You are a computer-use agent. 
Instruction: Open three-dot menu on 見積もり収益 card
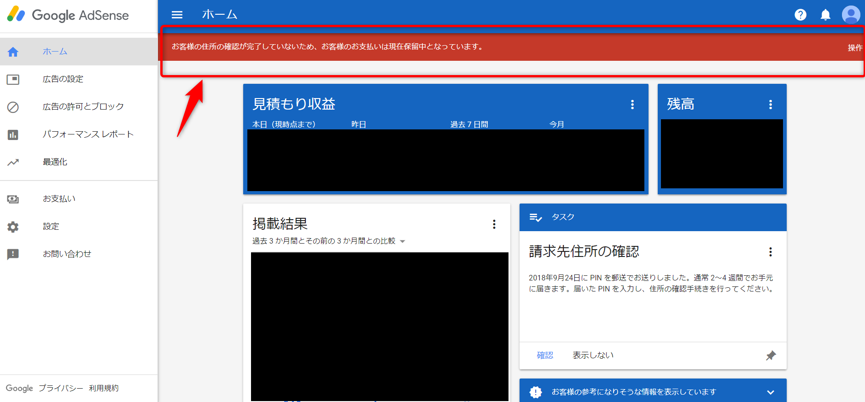[x=632, y=105]
